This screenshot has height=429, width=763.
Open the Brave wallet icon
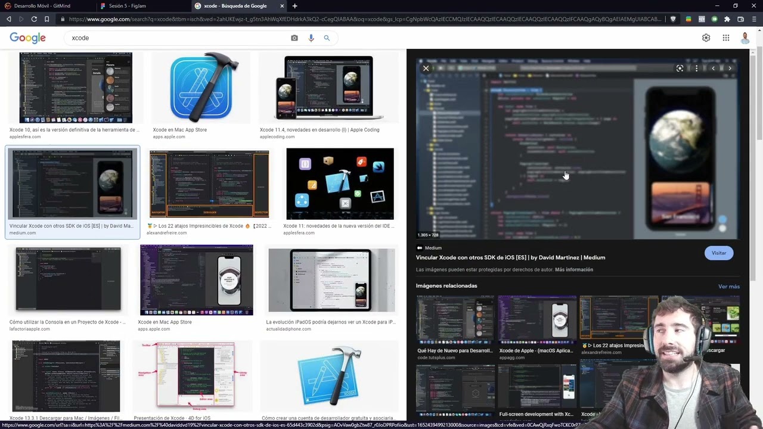click(x=741, y=19)
